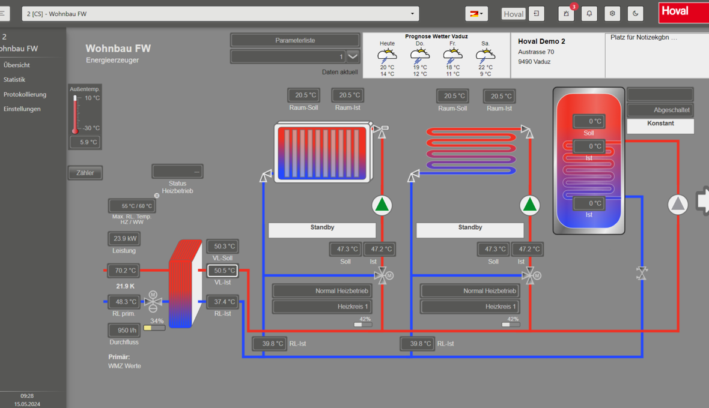Open the alarm list with 3 notifications
This screenshot has height=408, width=709.
click(566, 13)
